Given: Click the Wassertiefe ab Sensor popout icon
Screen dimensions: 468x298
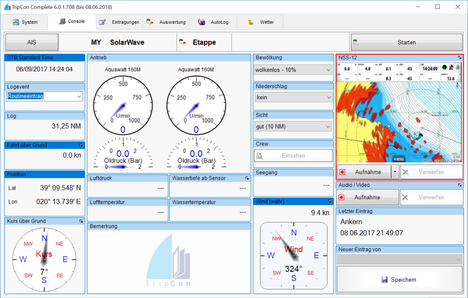Looking at the screenshot, I should [x=247, y=178].
